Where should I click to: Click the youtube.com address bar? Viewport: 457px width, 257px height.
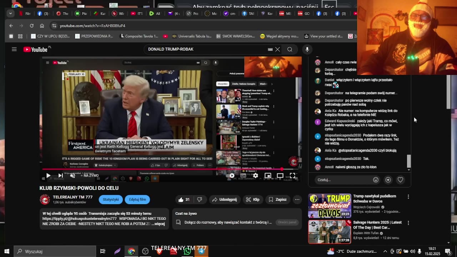pyautogui.click(x=204, y=26)
